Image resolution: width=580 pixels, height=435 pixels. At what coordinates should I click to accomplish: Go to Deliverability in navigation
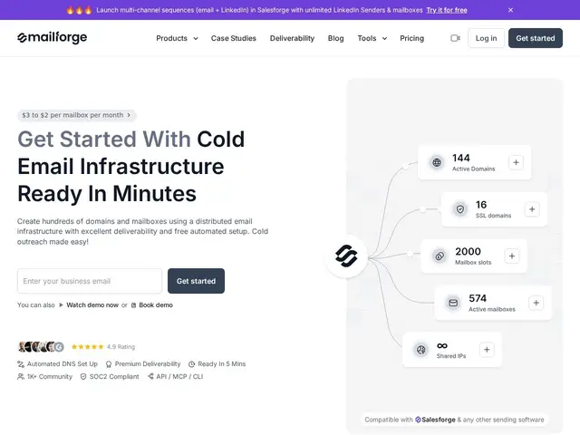point(292,38)
